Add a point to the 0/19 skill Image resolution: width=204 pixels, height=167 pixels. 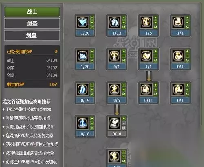pyautogui.click(x=92, y=85)
